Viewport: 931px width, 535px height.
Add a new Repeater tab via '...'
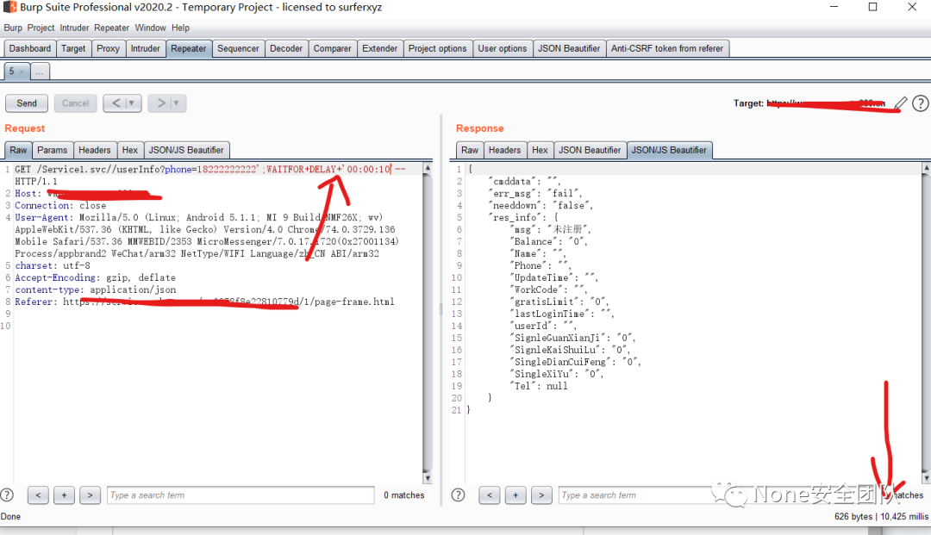click(x=39, y=72)
